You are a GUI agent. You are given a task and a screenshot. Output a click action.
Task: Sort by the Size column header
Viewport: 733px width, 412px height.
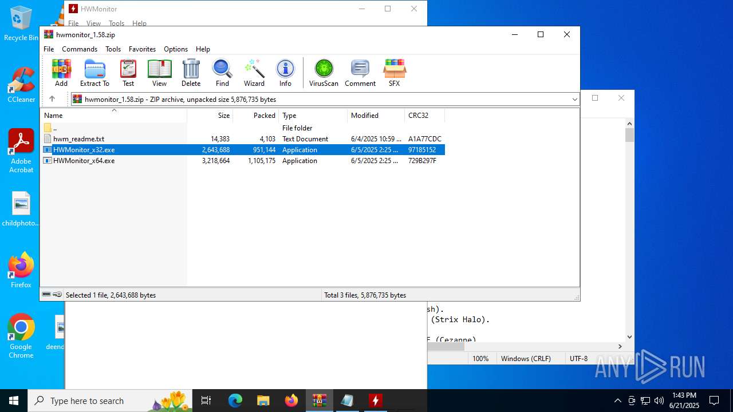(x=210, y=116)
